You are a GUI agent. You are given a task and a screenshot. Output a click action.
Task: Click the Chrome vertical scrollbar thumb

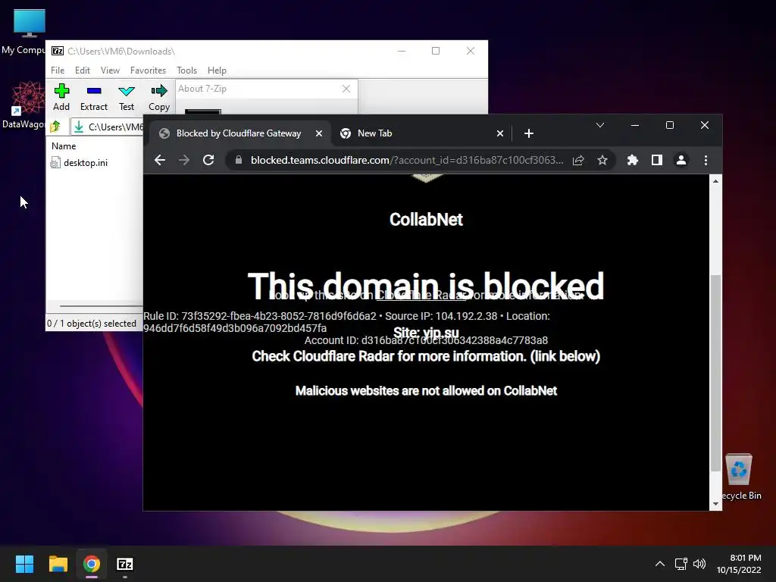click(715, 372)
